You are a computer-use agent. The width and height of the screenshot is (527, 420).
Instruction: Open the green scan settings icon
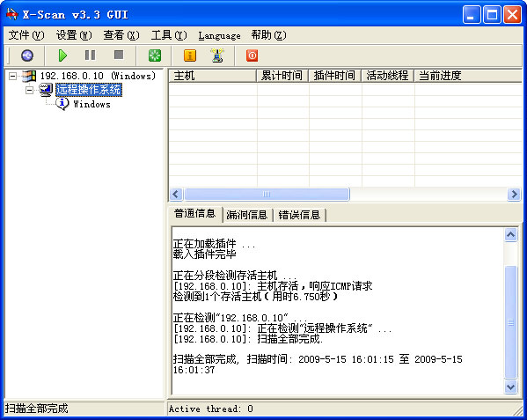pos(155,55)
